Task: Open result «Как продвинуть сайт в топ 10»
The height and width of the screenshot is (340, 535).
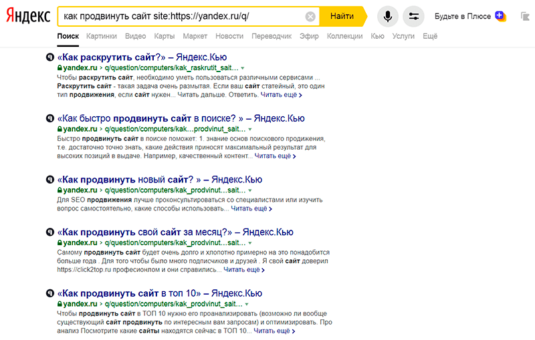Action: tap(160, 293)
